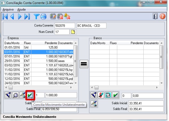Screen dimensions: 169x121
Task: Click the exit door icon
Action: pos(155,16)
